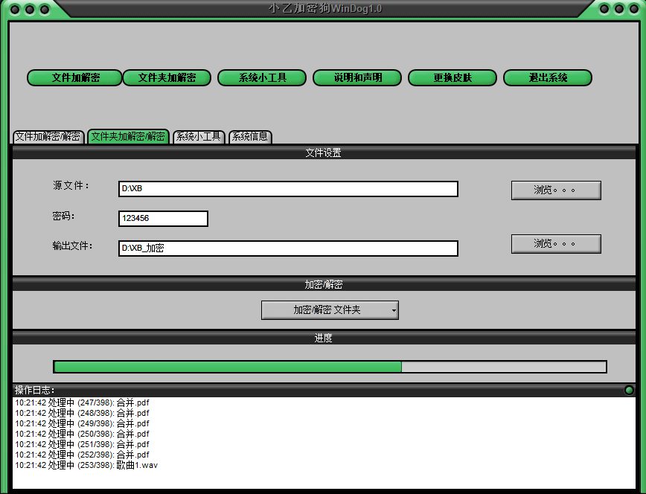646x494 pixels.
Task: Click the 进度 section header
Action: point(324,338)
